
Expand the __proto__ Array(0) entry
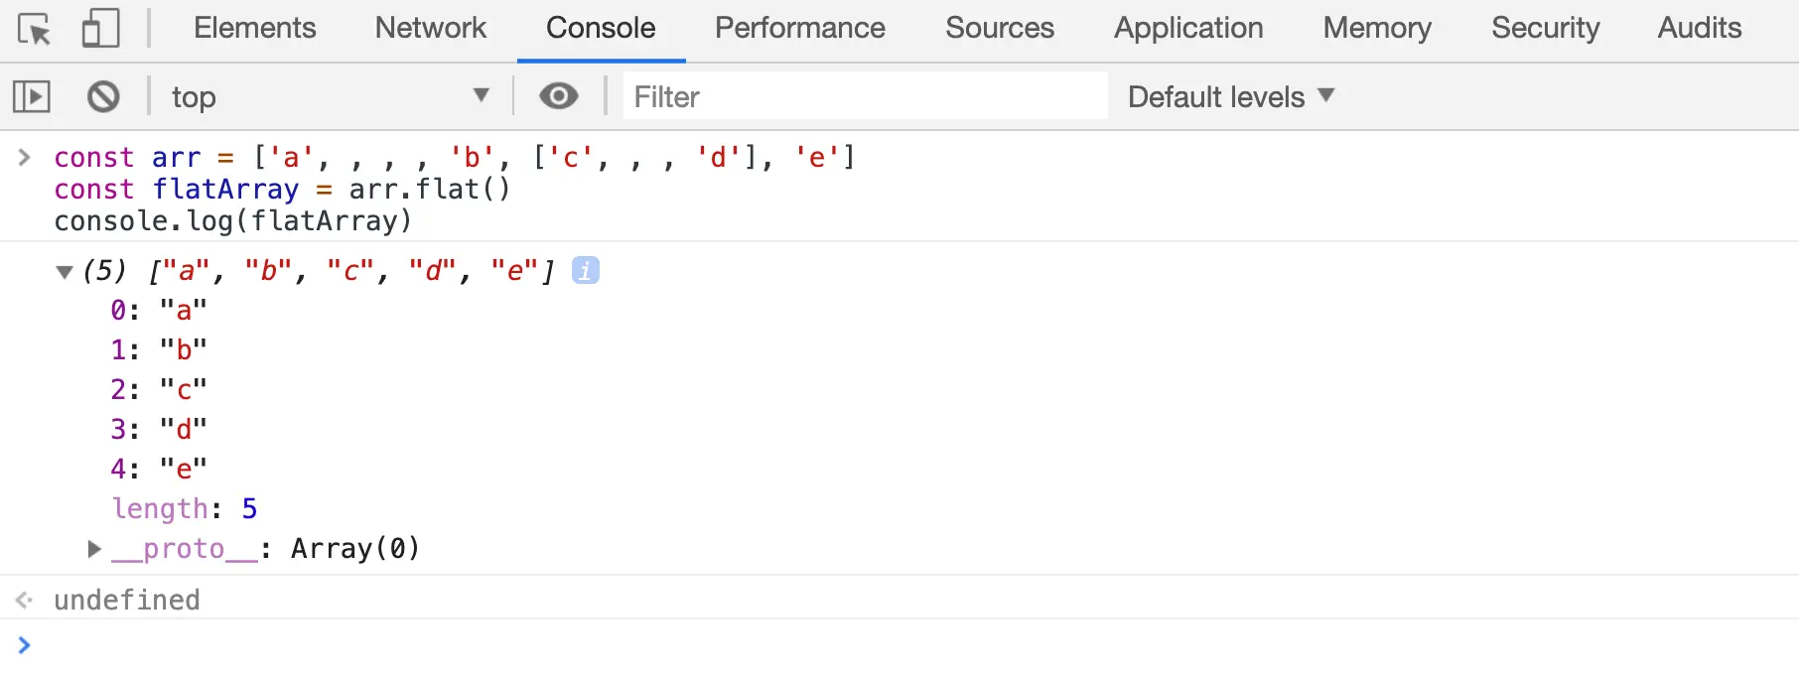coord(94,549)
